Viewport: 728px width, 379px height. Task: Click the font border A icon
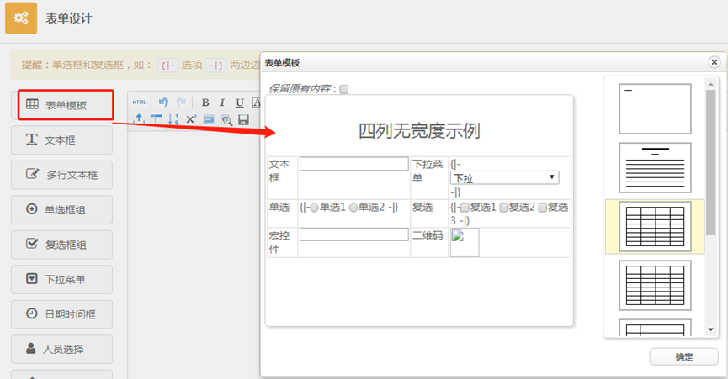coord(256,103)
